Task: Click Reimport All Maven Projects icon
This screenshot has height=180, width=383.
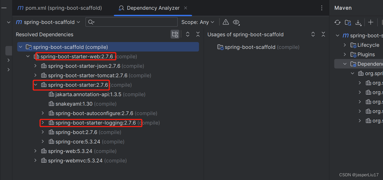Action: [338, 22]
